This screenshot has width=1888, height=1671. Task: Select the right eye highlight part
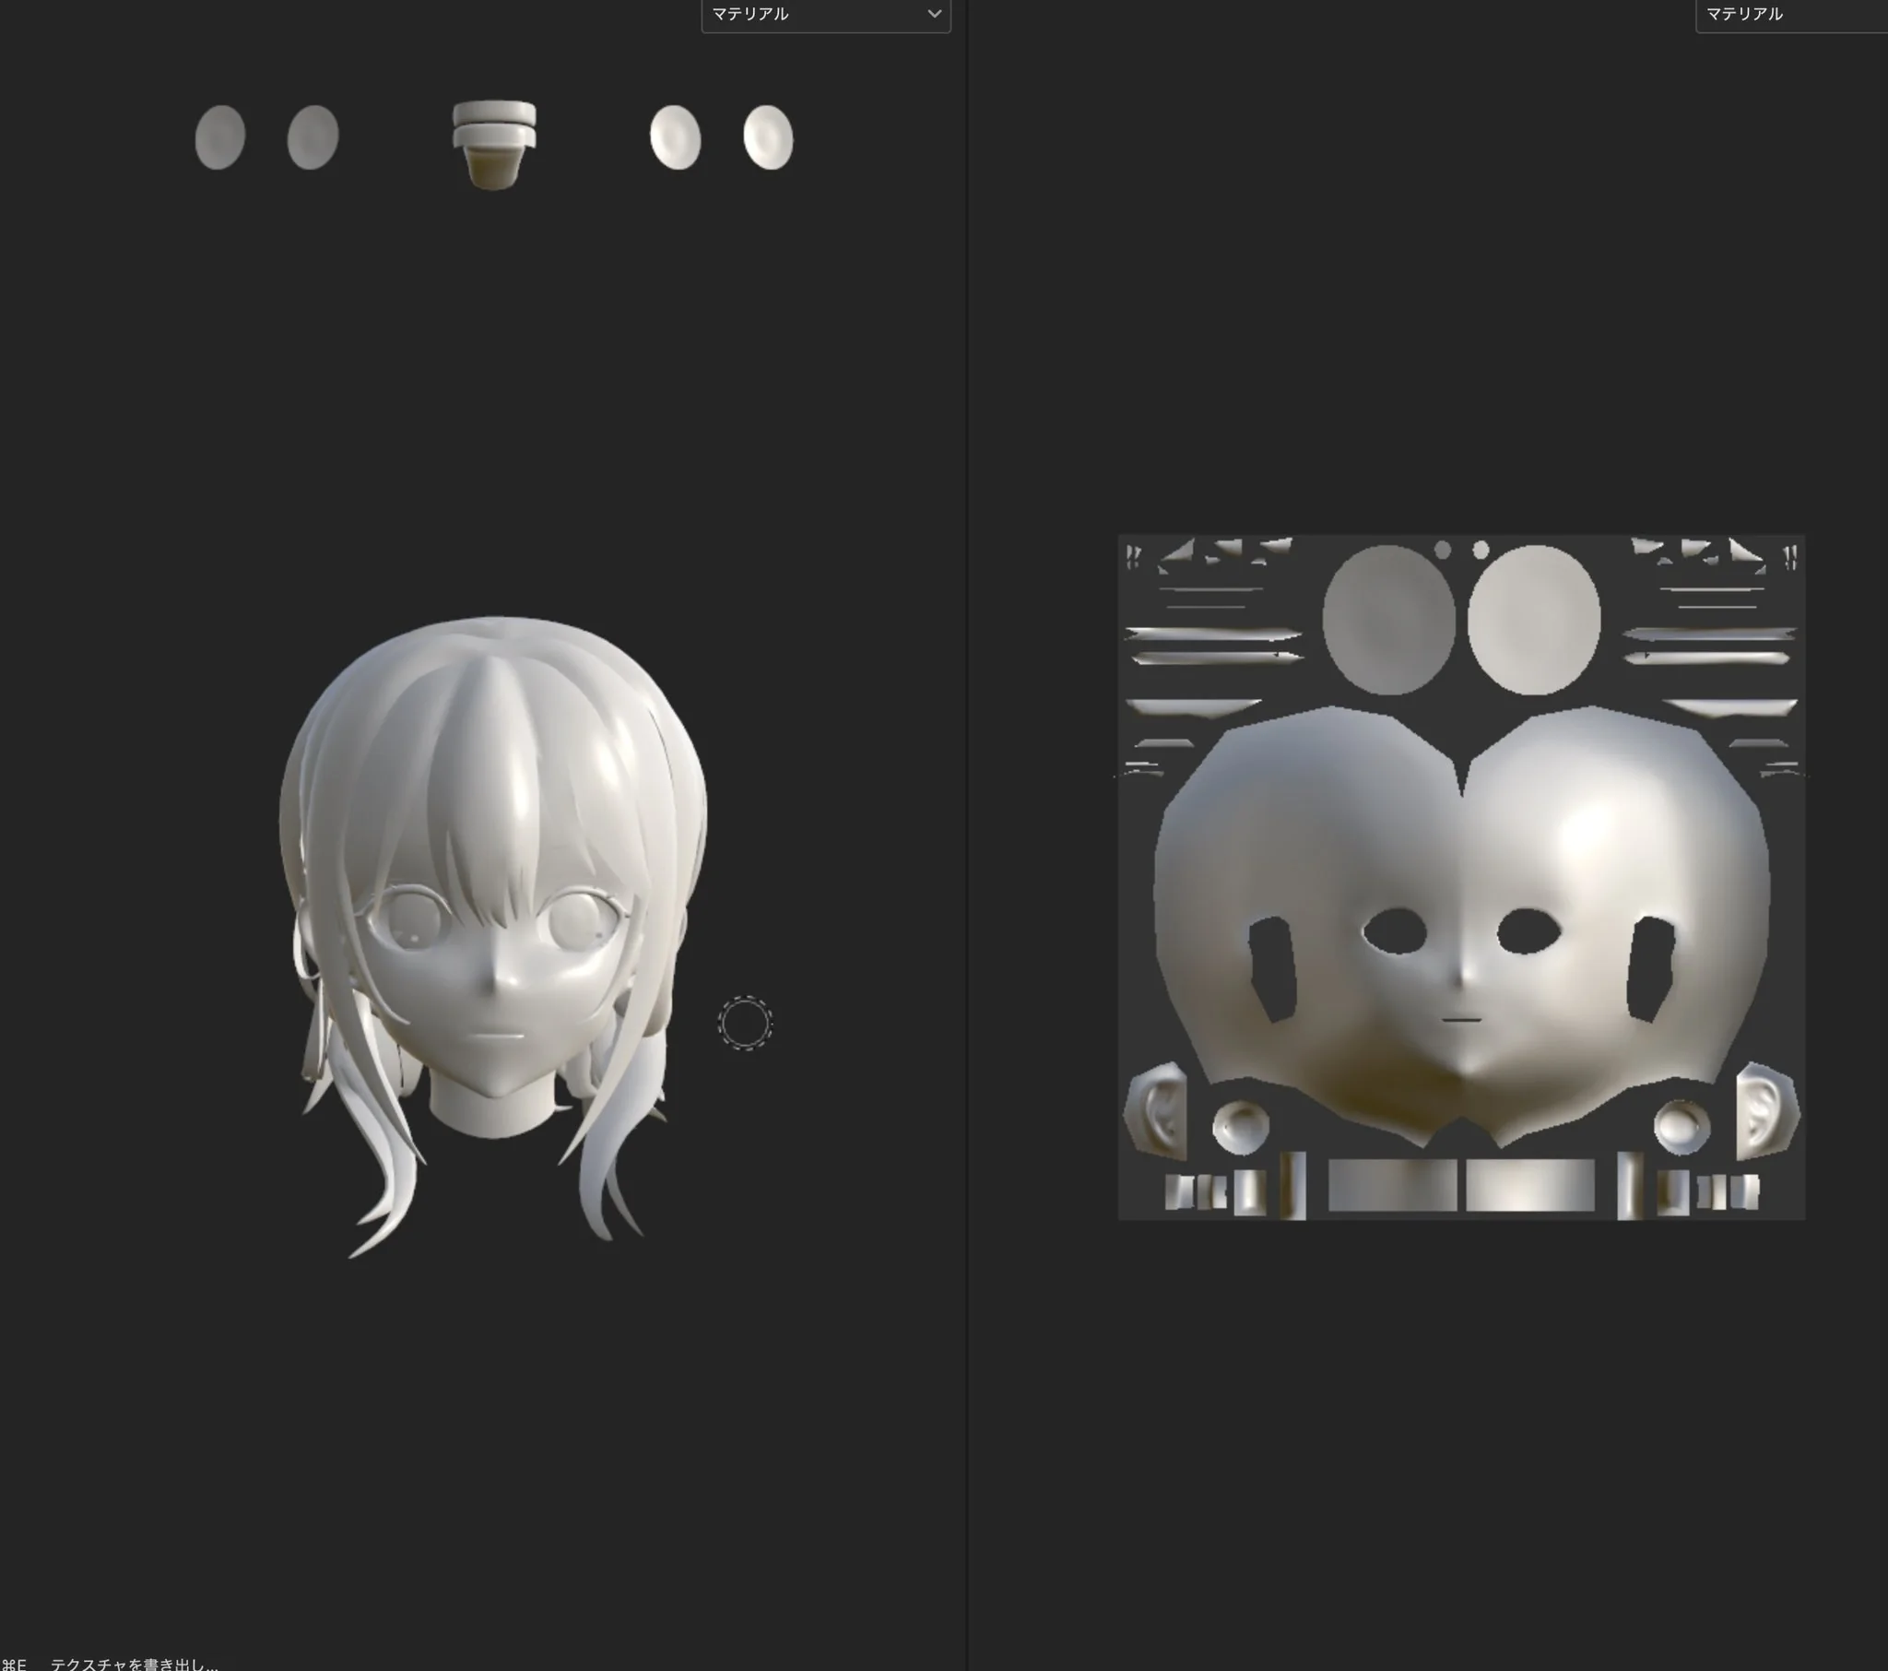[766, 136]
